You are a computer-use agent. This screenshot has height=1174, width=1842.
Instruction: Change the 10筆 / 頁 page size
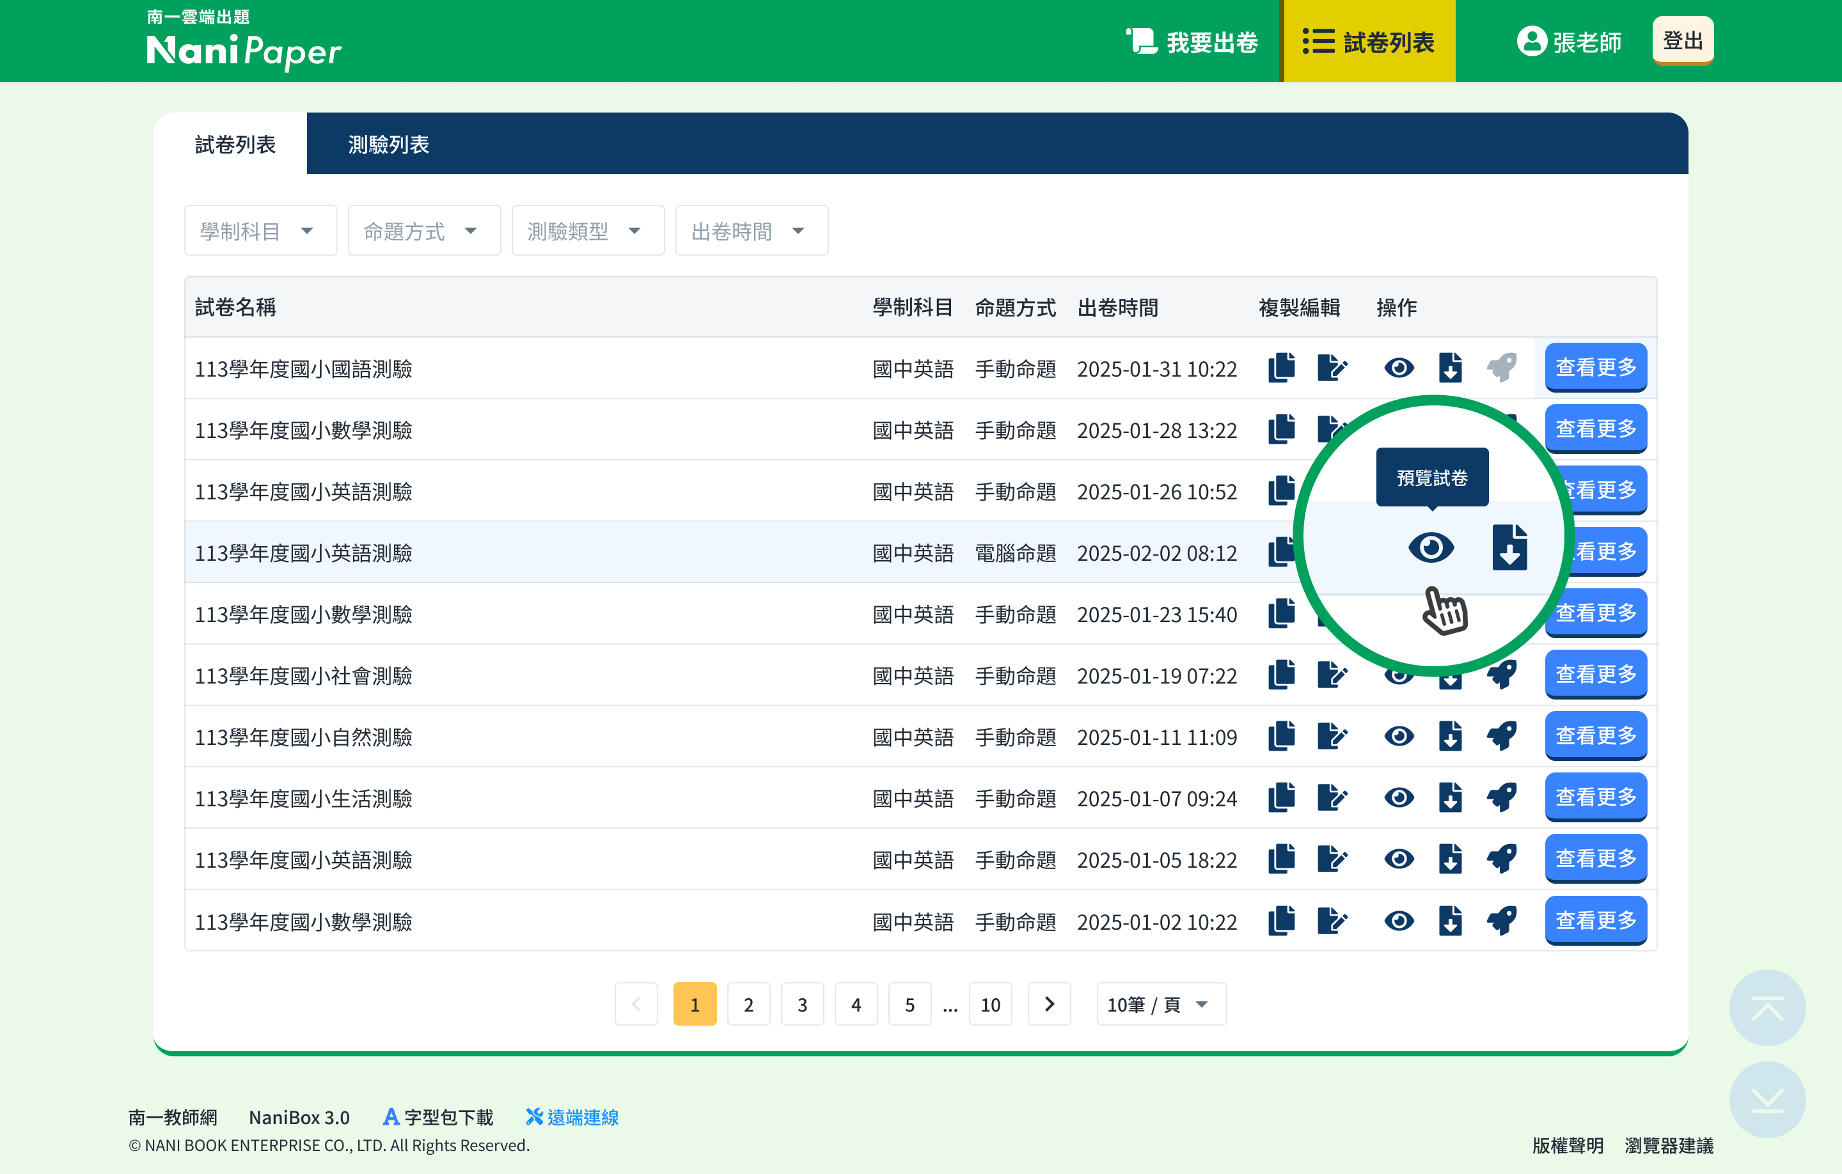click(1161, 1003)
